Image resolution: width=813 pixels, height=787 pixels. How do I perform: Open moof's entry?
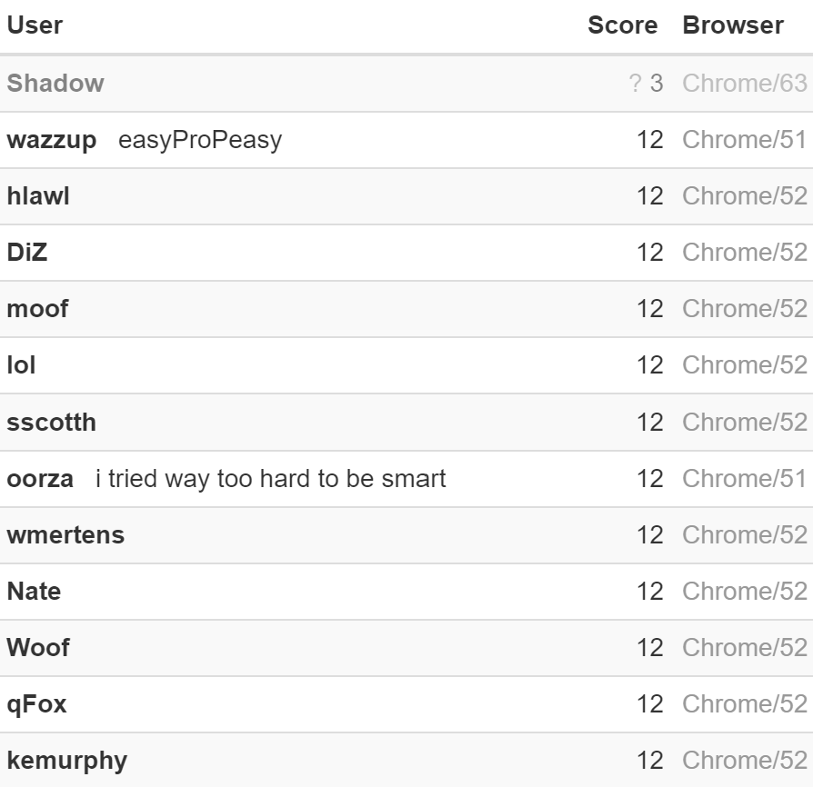click(x=37, y=309)
